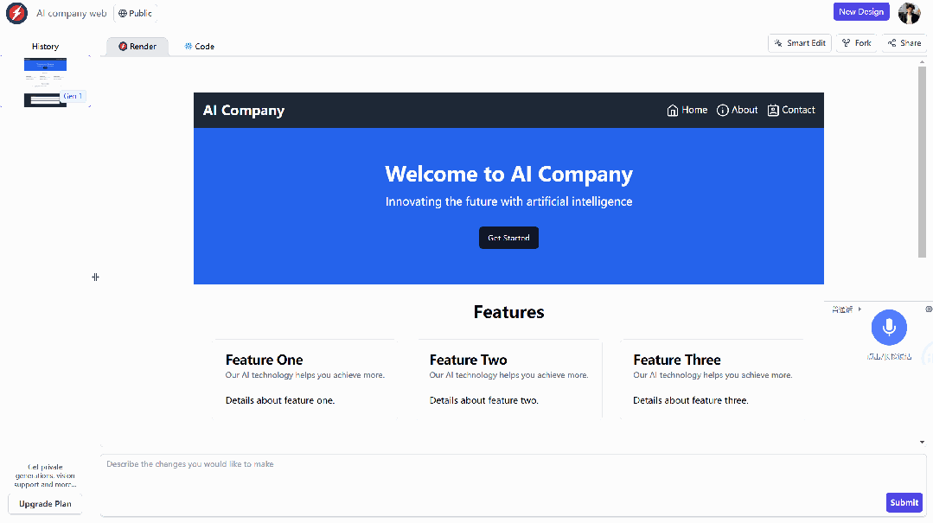Click the Innovating the future subtitle
933x523 pixels.
[508, 201]
